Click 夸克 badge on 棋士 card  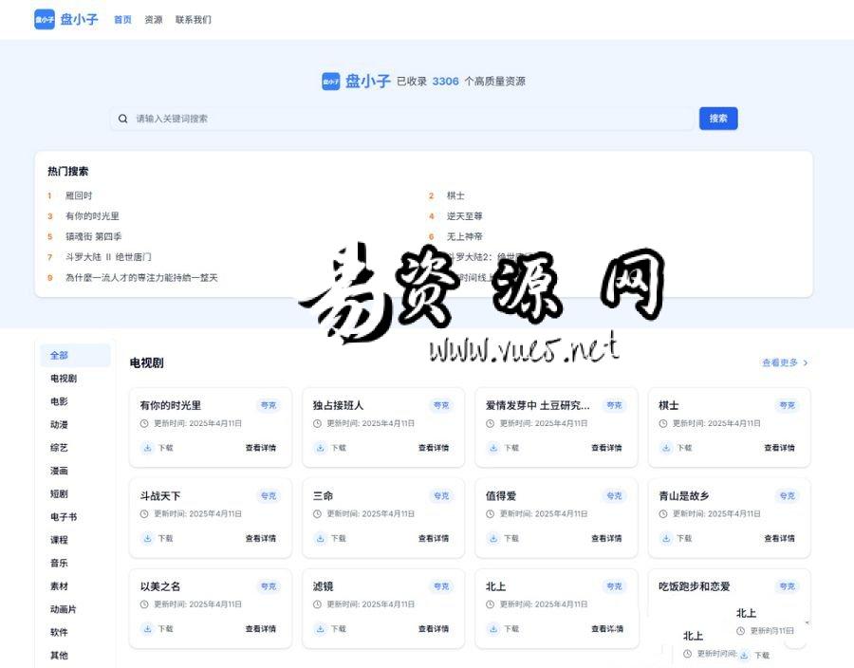787,405
